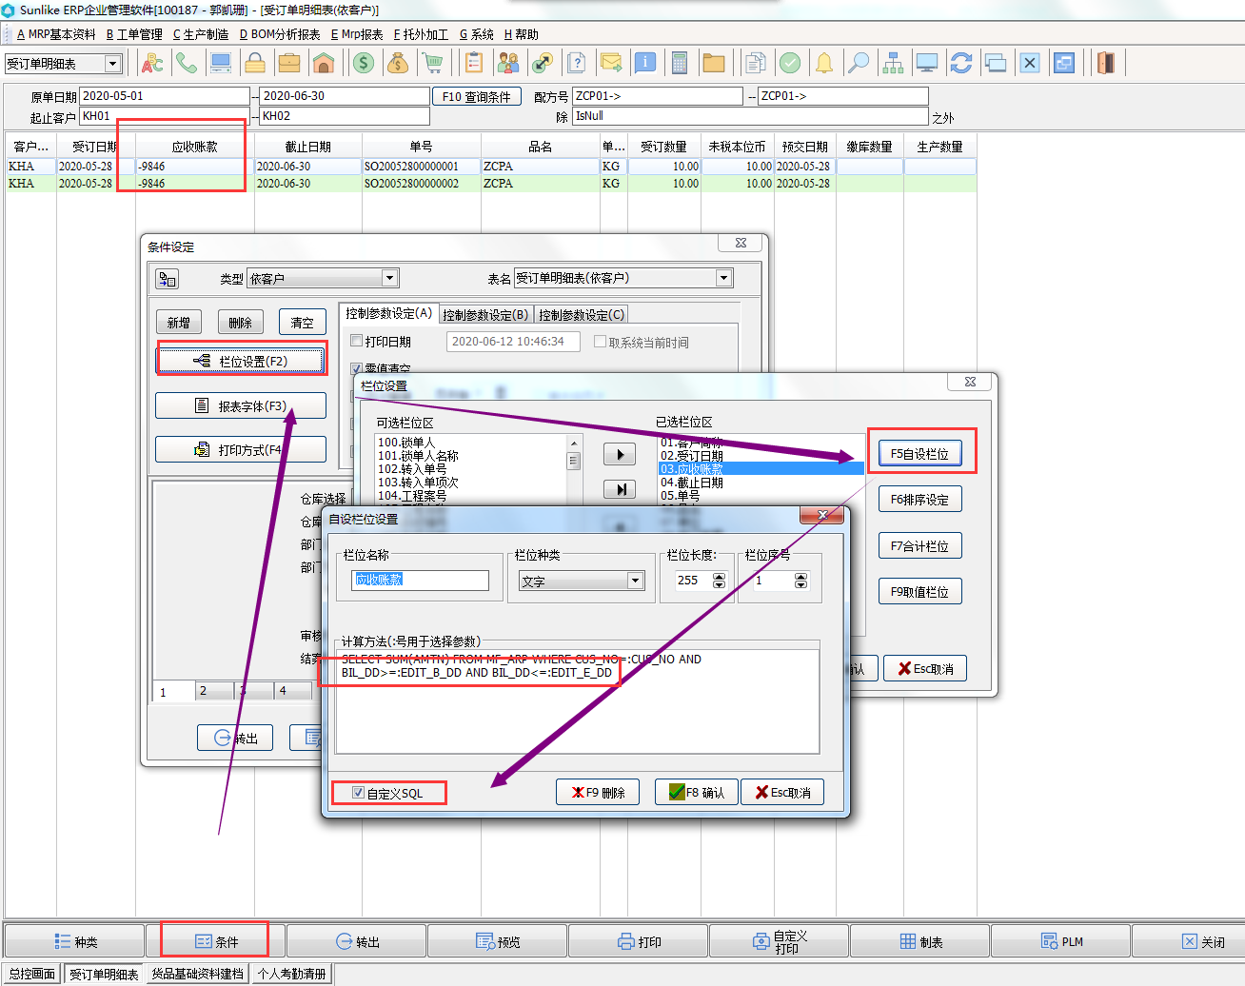Switch to 货品基础资料建档 window tab
This screenshot has width=1245, height=986.
click(198, 974)
